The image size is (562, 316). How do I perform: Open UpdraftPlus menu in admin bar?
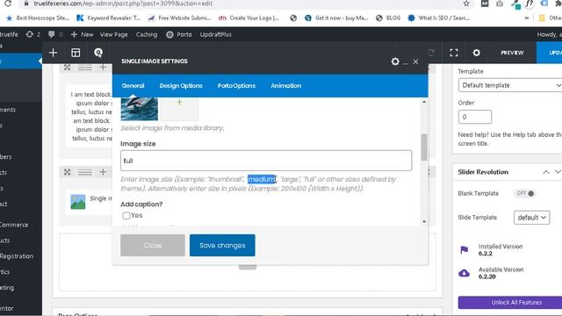click(216, 34)
